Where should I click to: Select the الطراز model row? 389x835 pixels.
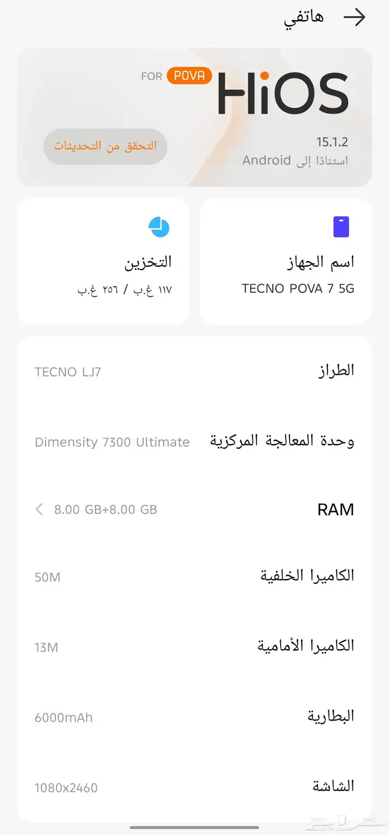pos(194,370)
